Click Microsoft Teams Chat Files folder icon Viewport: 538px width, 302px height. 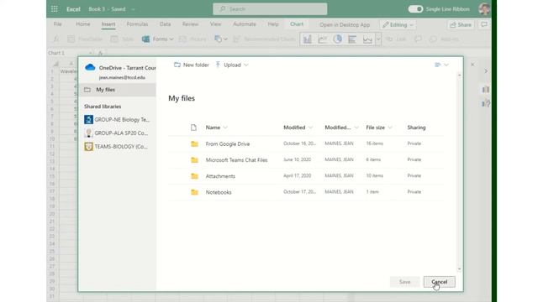(194, 160)
